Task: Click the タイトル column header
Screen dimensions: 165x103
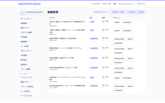Action: pyautogui.click(x=52, y=18)
